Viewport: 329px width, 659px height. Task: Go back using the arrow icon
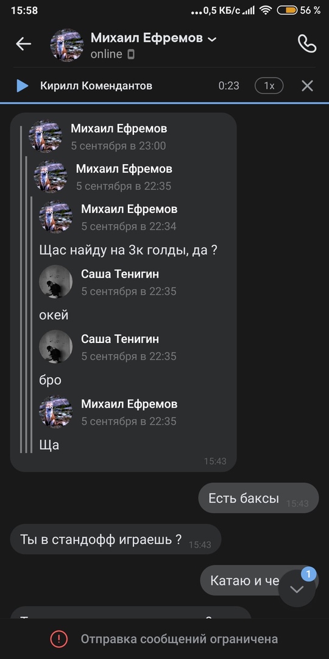click(24, 44)
